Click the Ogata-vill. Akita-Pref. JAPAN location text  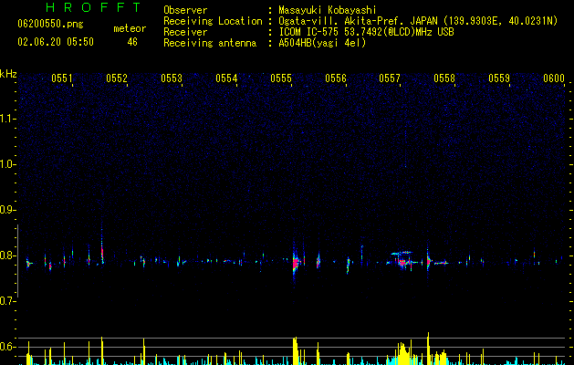418,21
